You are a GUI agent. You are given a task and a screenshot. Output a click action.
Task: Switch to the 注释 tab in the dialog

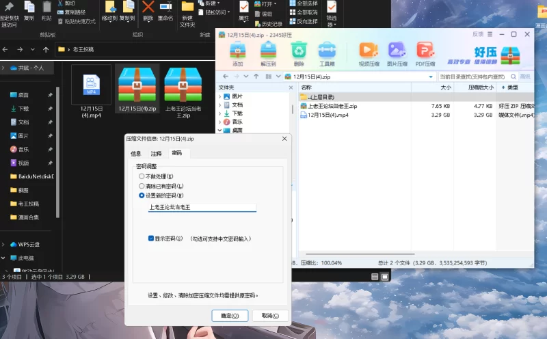[x=156, y=153]
